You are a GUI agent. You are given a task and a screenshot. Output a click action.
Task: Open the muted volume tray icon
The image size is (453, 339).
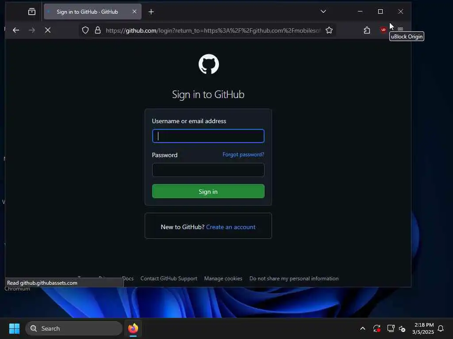402,328
